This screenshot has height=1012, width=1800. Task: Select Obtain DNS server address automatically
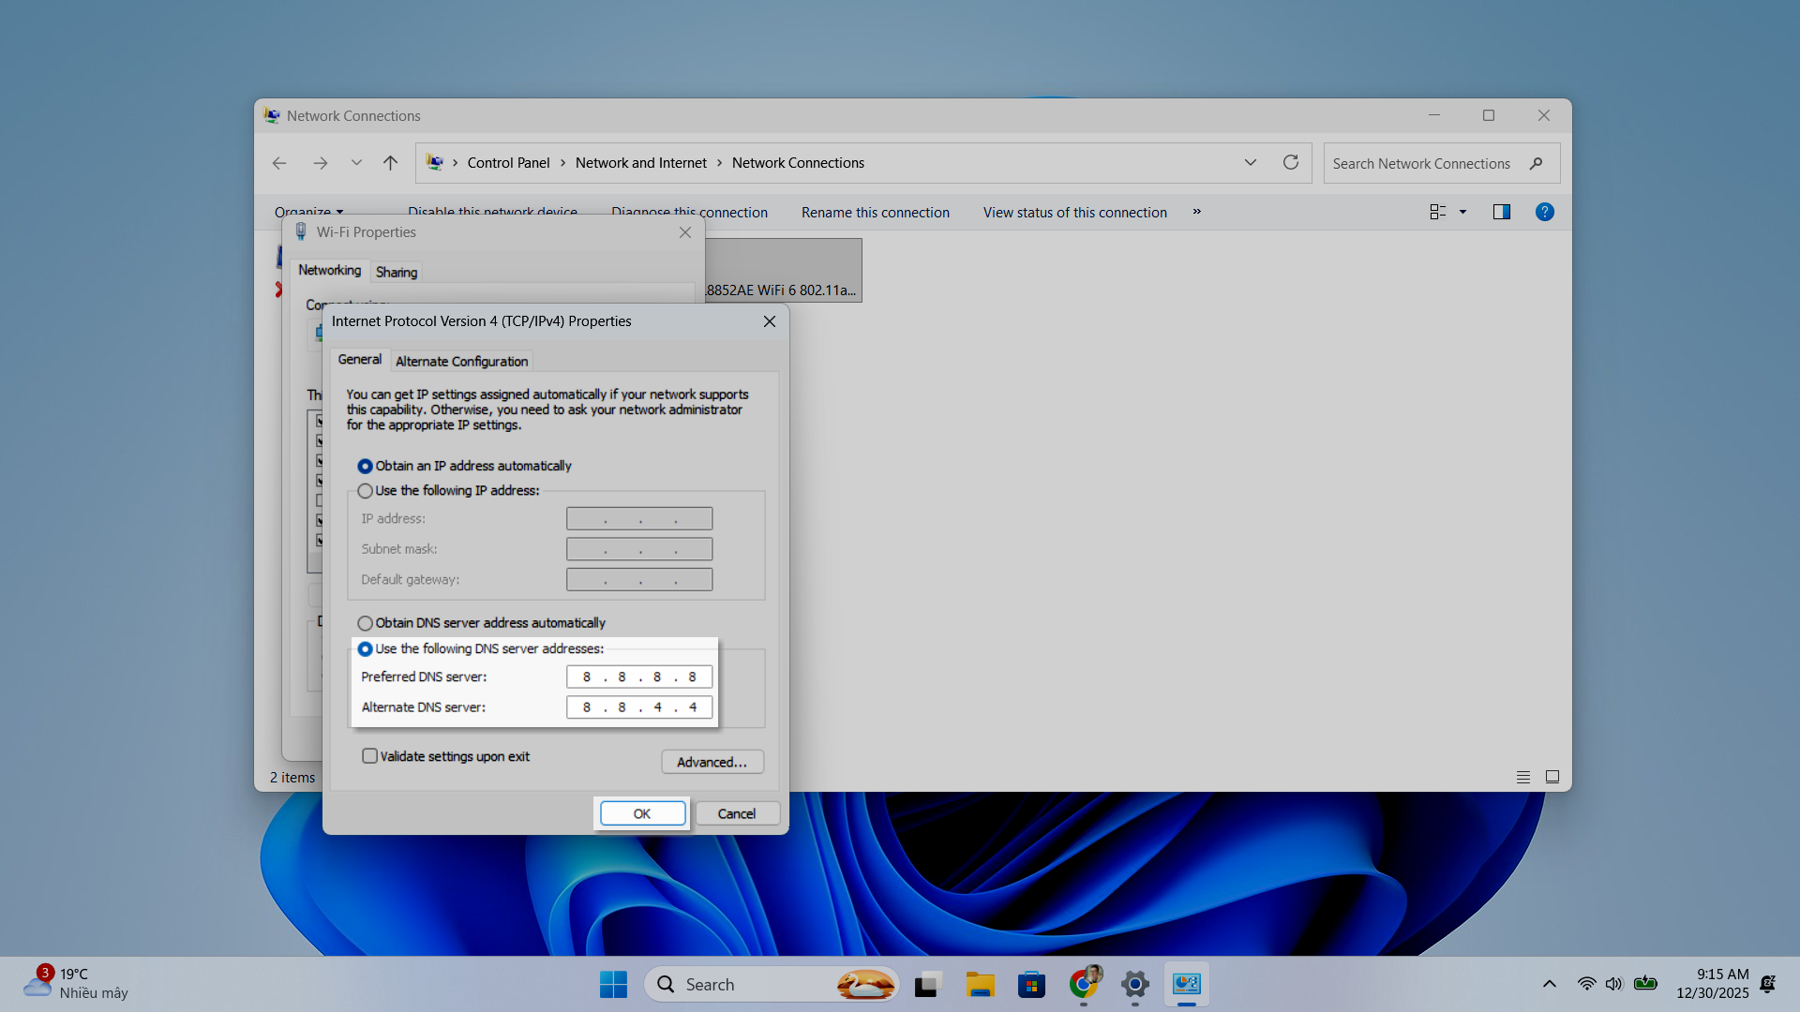click(x=366, y=623)
